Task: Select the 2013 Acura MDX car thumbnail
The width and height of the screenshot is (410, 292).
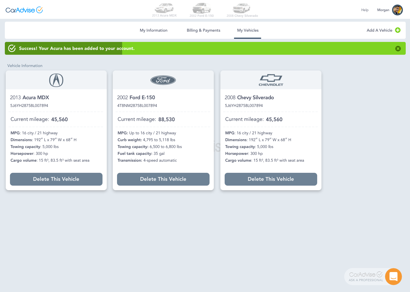Action: [164, 10]
